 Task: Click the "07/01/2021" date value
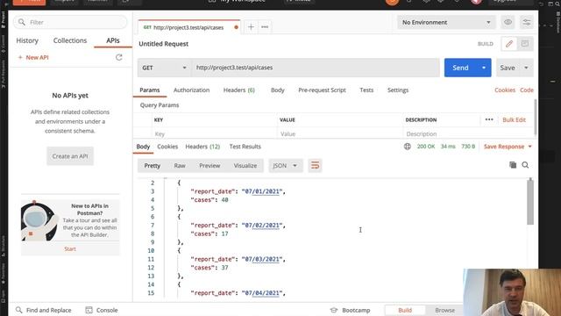pos(262,191)
